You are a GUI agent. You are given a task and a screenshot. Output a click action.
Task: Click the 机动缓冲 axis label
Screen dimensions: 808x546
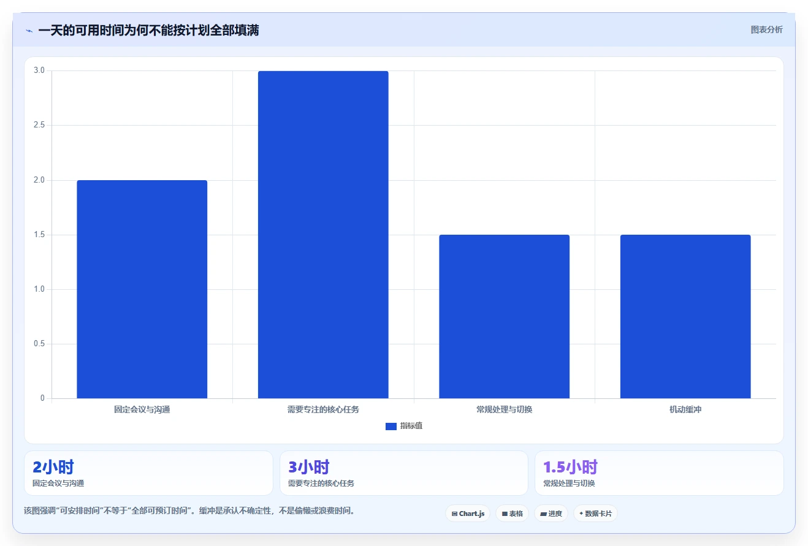pos(685,409)
